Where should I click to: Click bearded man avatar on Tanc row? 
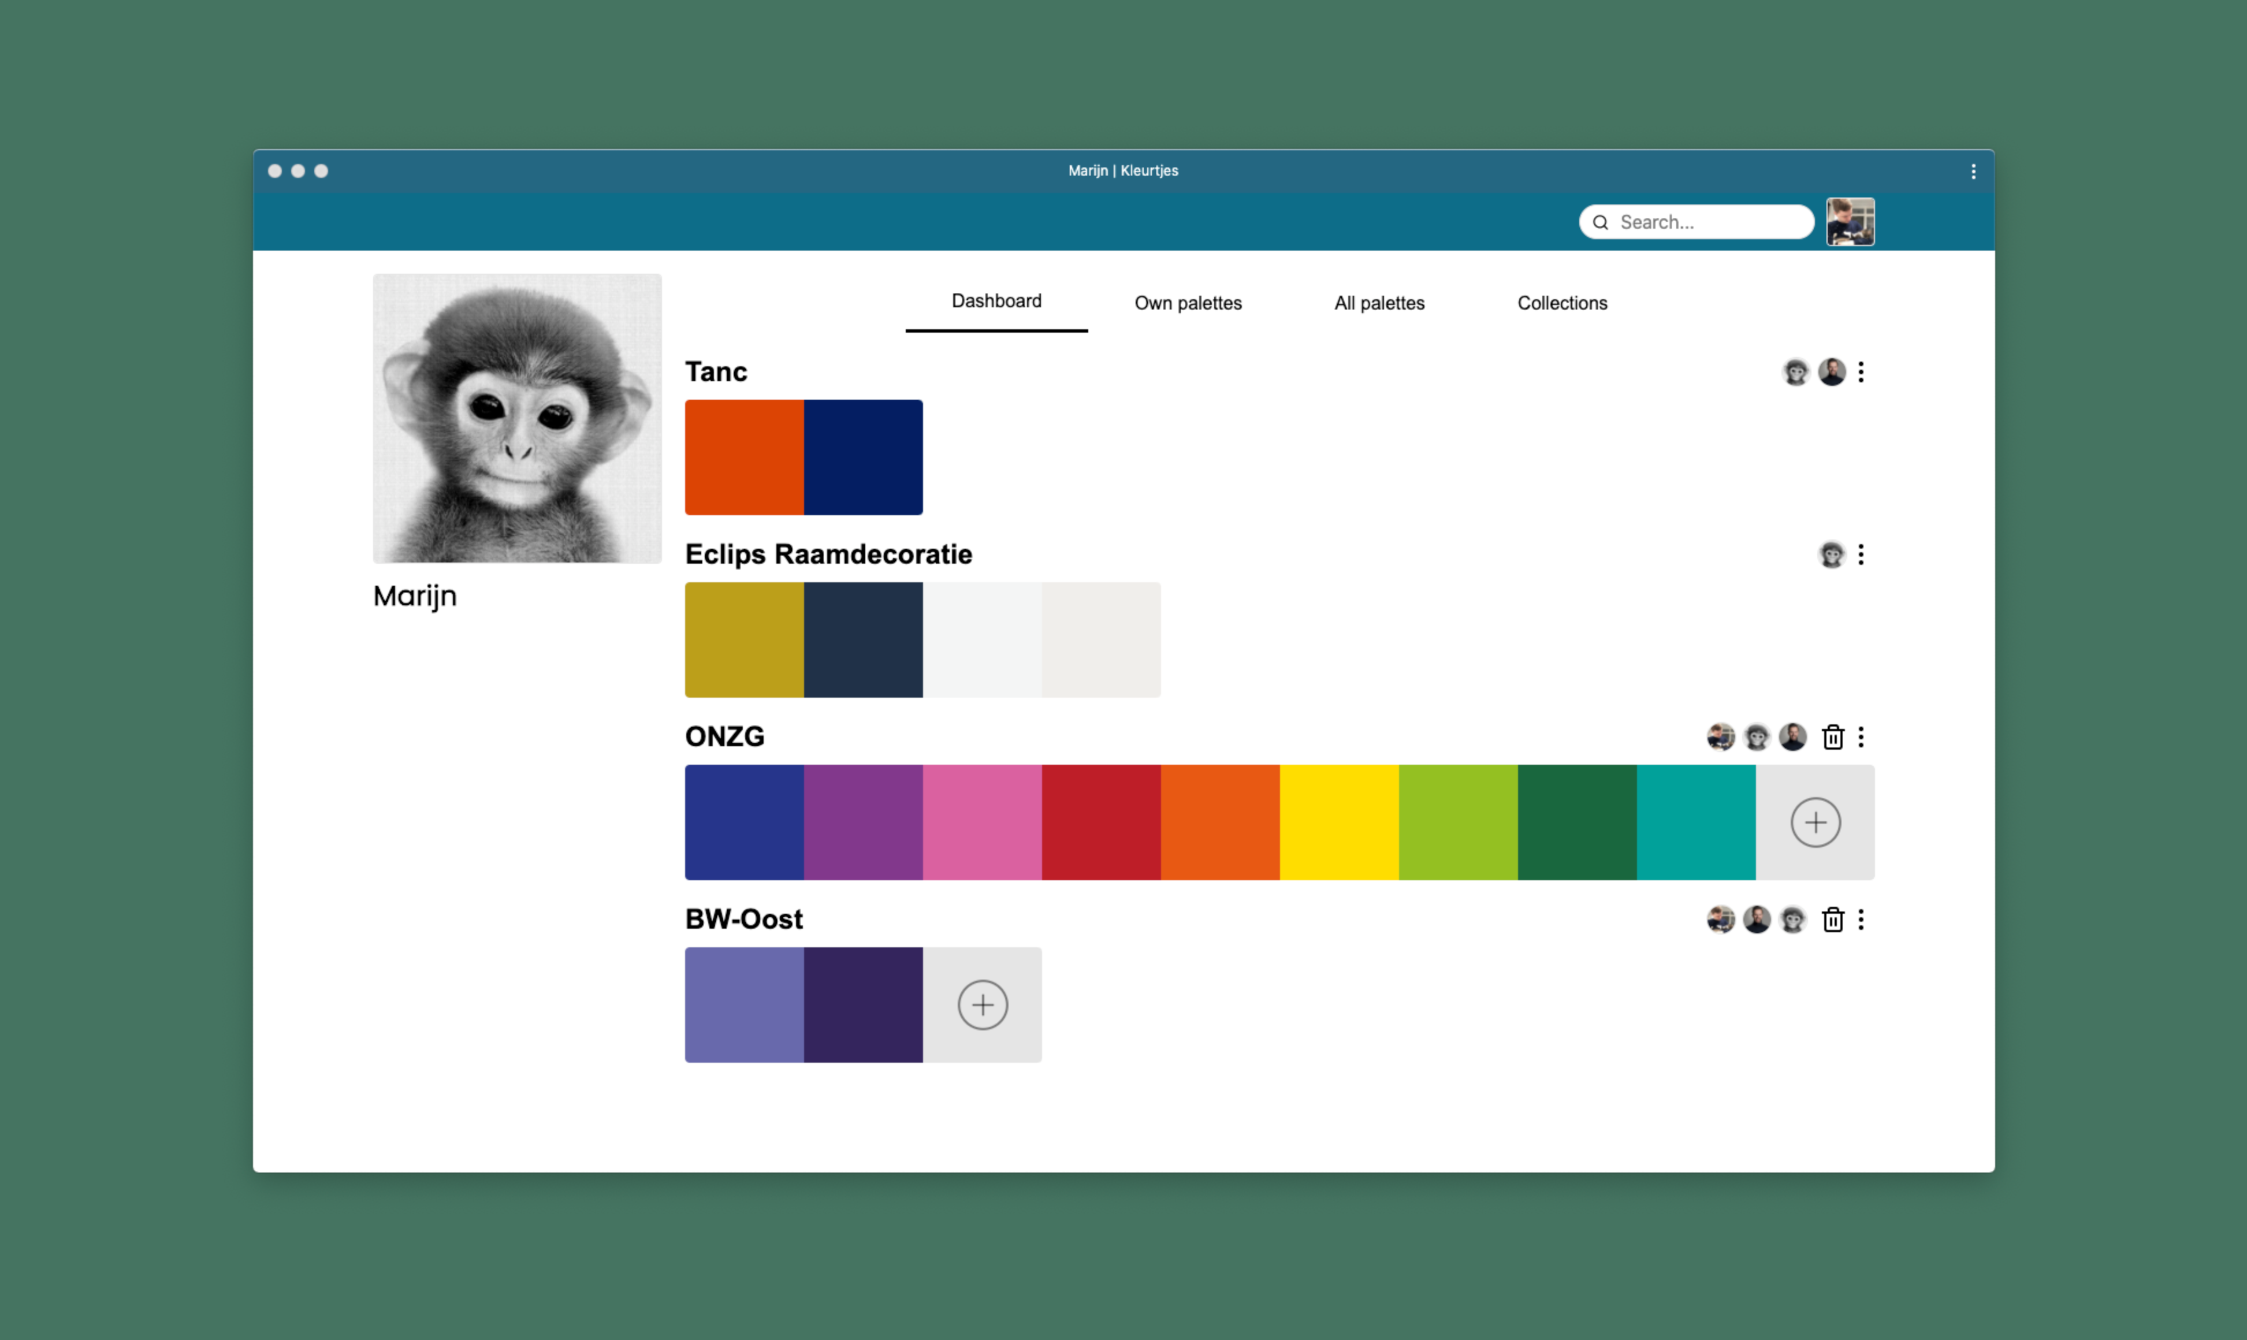(x=1831, y=372)
